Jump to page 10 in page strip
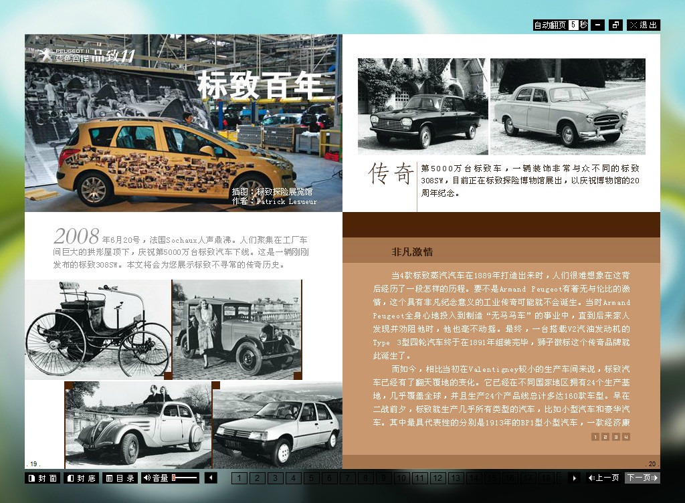685x503 pixels. click(401, 478)
